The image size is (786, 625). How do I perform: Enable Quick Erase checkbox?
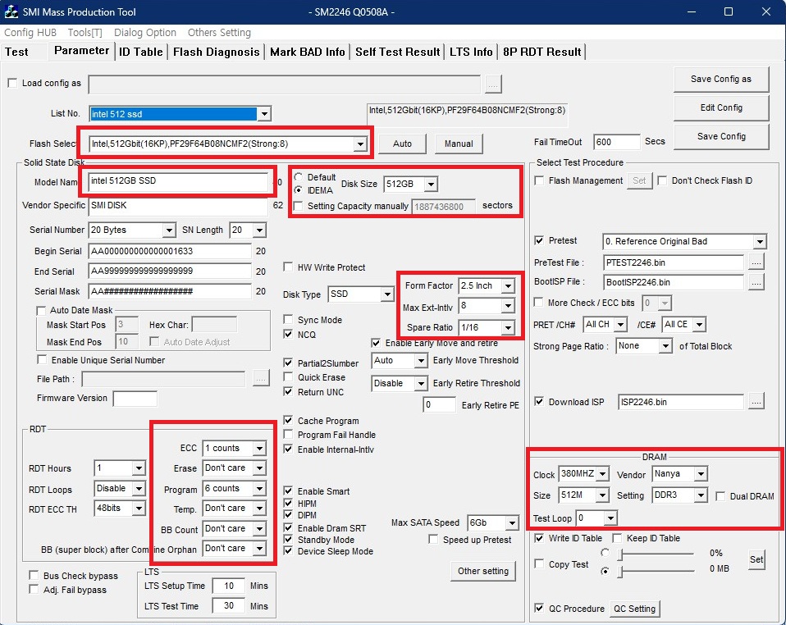(288, 377)
